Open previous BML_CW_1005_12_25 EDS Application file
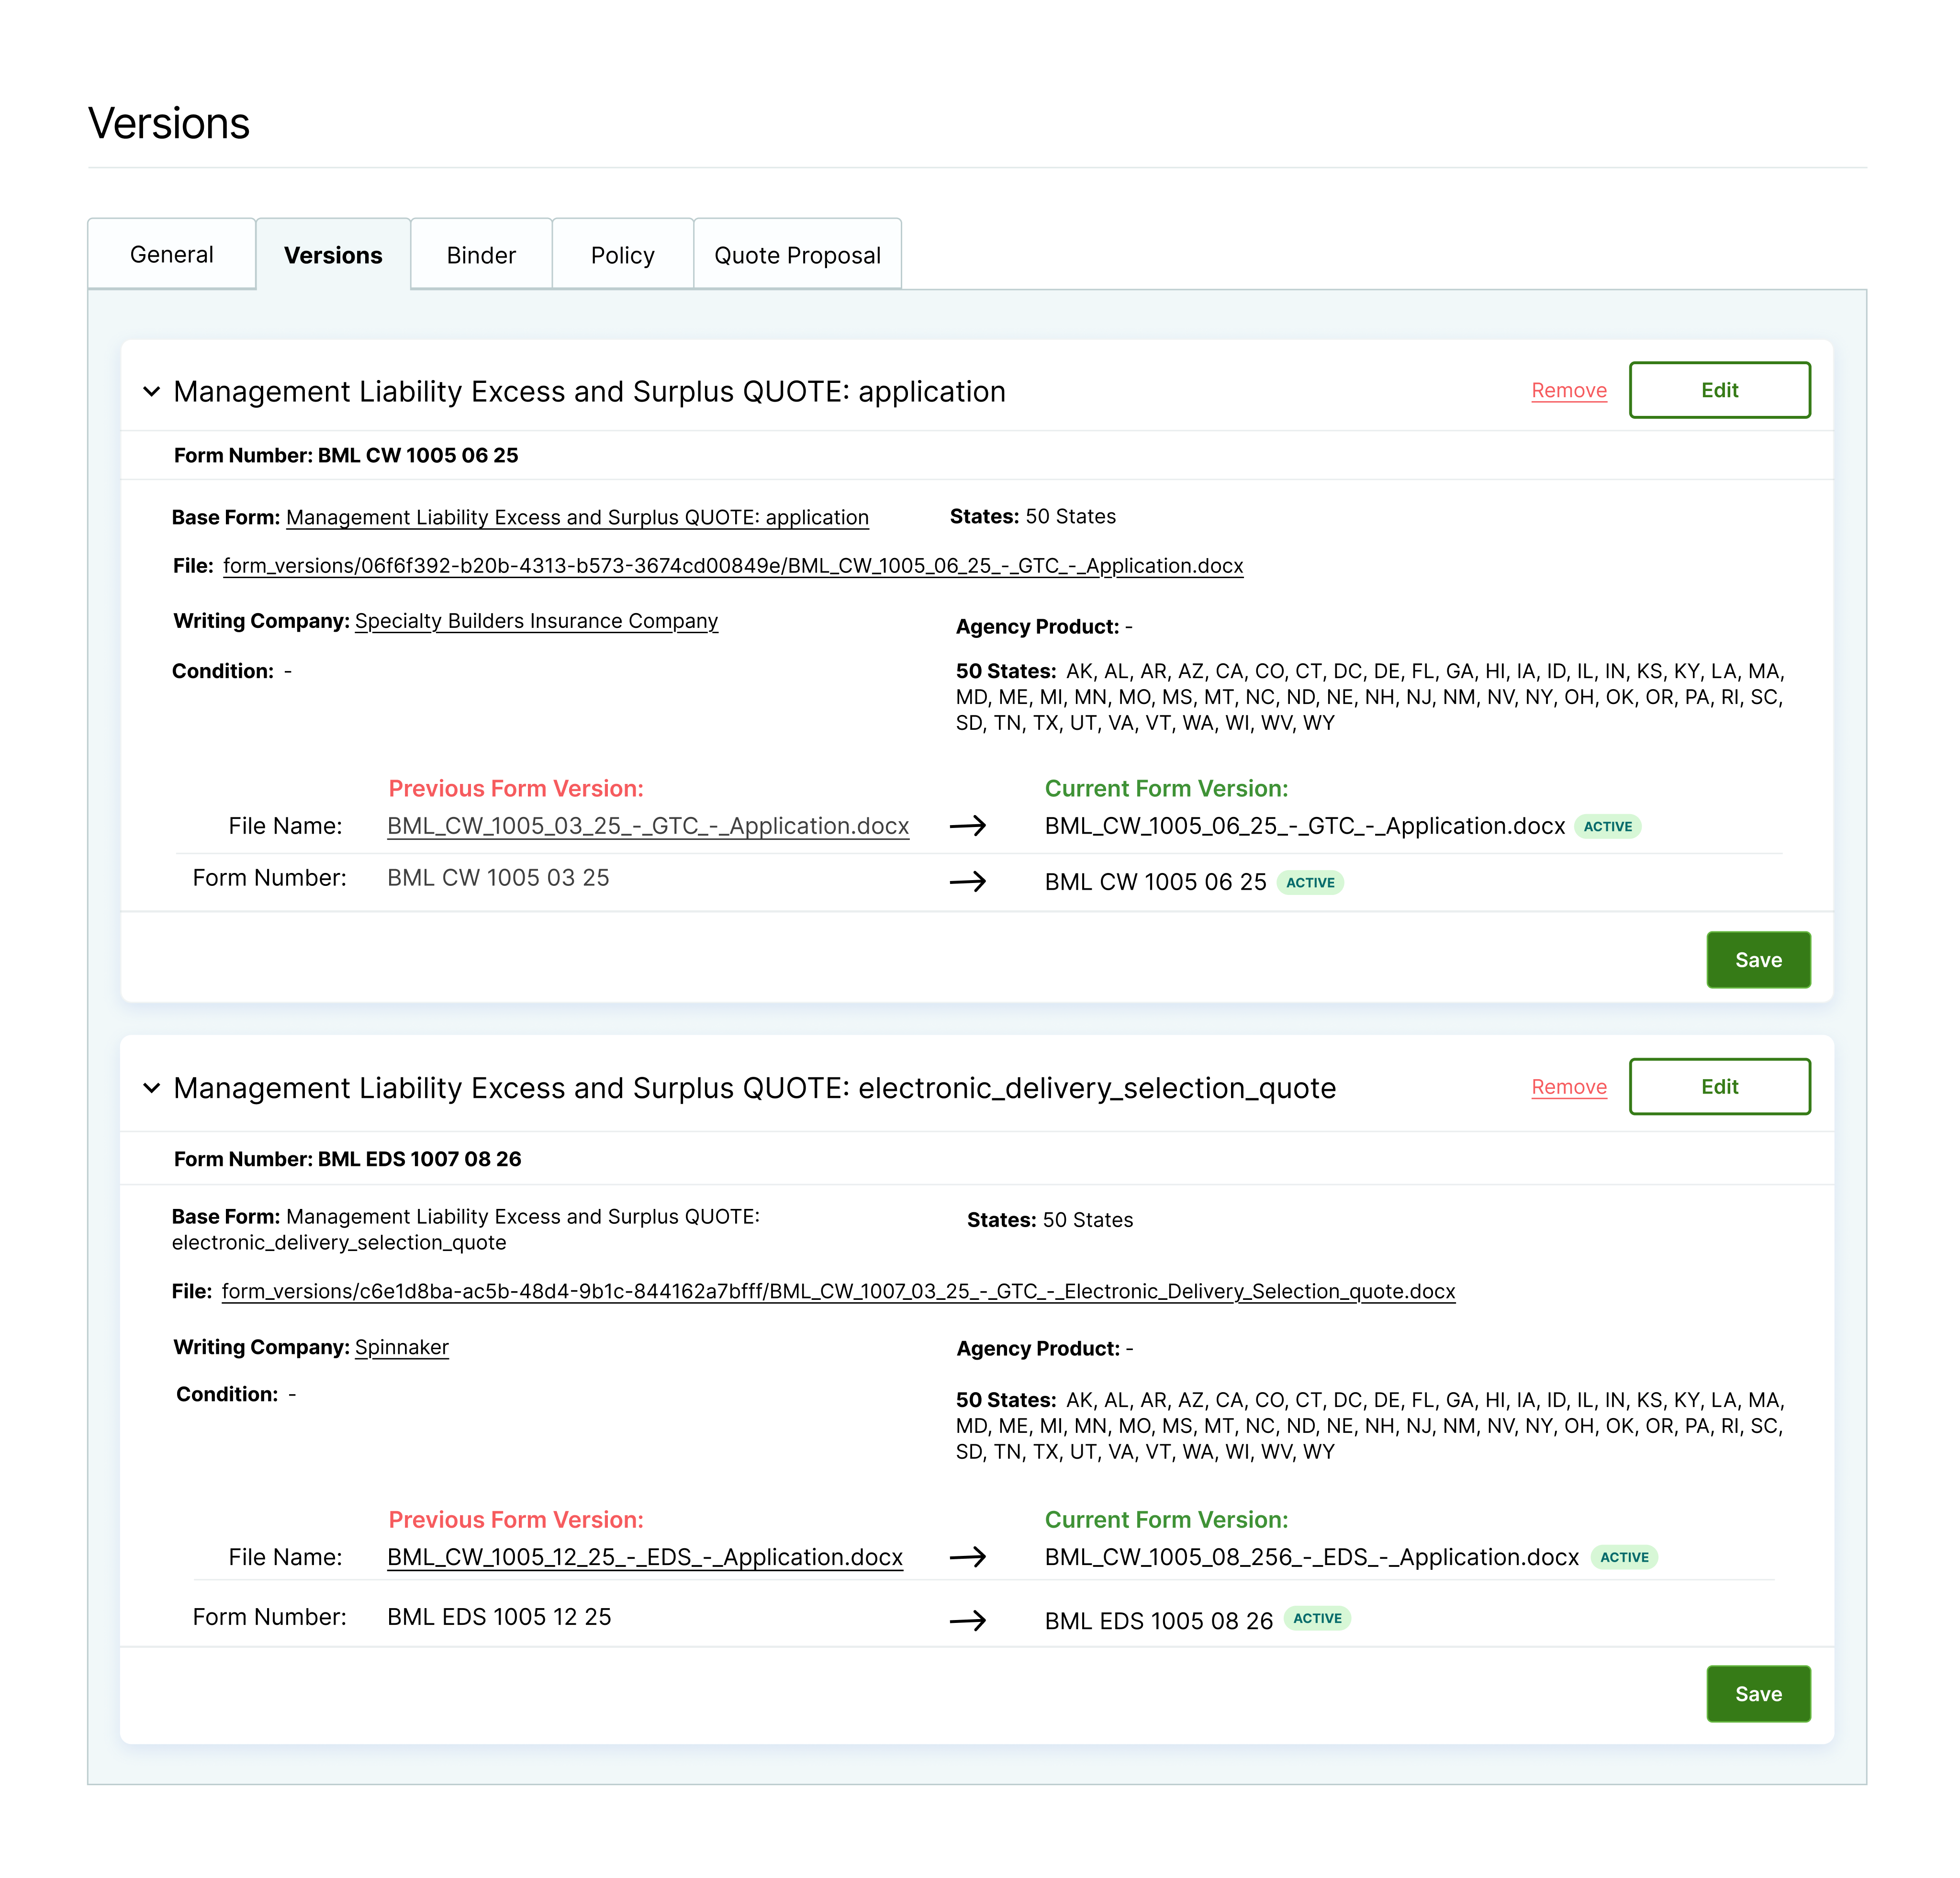The image size is (1960, 1878). (x=645, y=1557)
